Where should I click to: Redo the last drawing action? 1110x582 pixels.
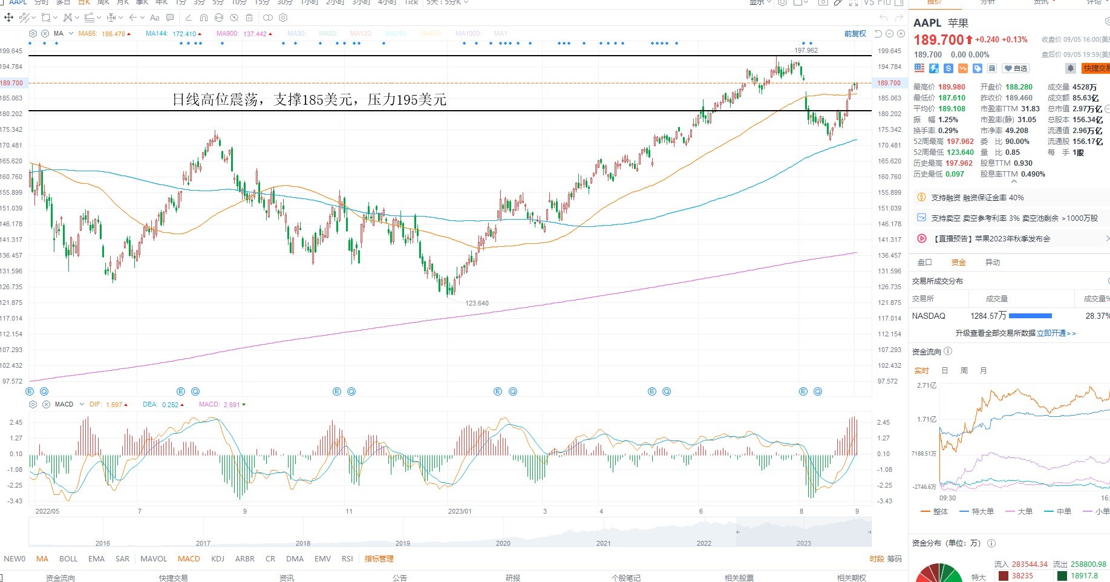(x=899, y=18)
